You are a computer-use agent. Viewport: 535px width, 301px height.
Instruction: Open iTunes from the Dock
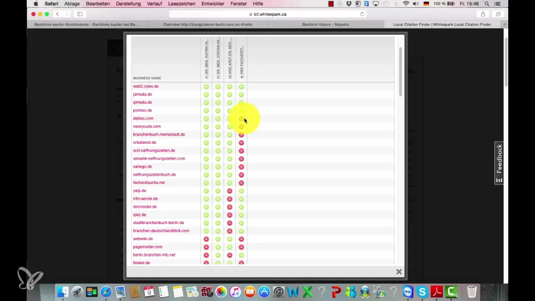click(235, 291)
